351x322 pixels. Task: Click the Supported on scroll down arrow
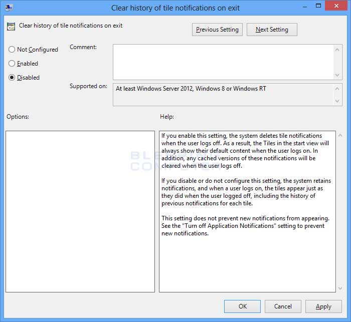click(337, 101)
